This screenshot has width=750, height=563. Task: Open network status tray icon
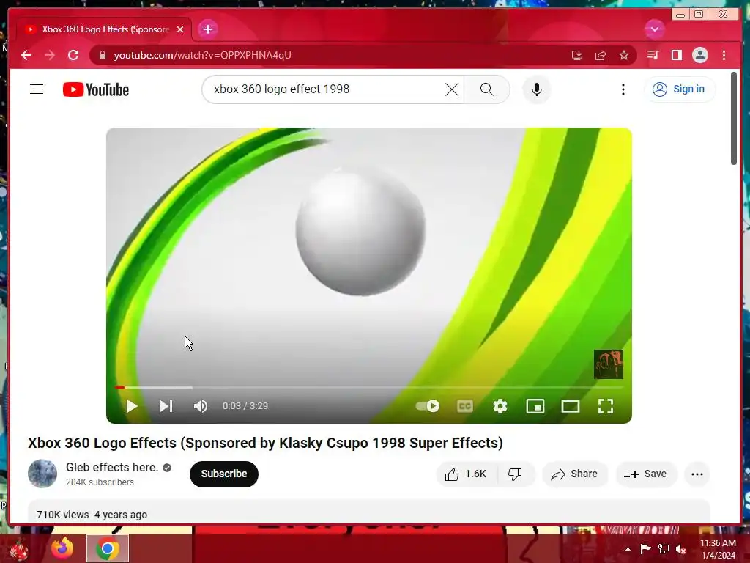[664, 549]
